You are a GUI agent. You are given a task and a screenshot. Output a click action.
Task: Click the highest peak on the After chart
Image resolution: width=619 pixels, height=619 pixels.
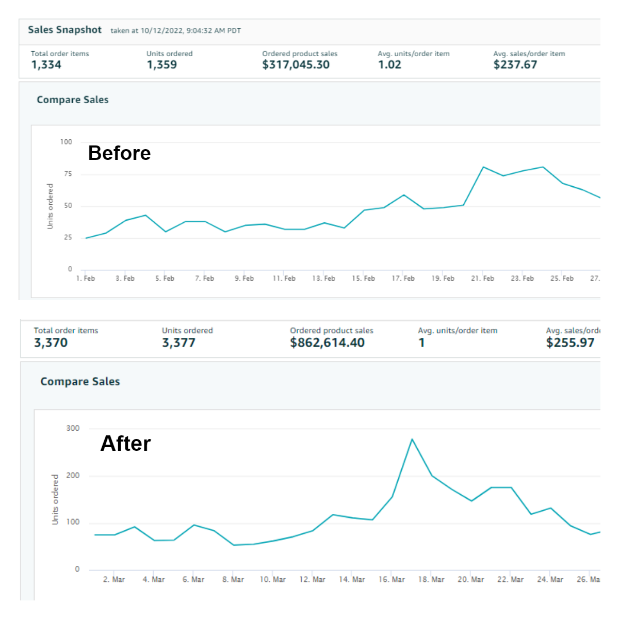(x=412, y=439)
